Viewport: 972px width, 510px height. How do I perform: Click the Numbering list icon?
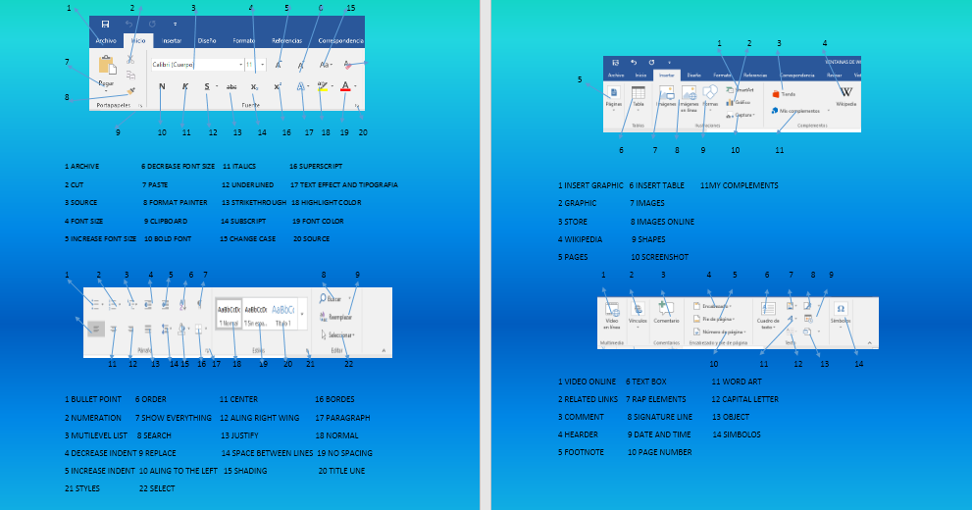113,304
